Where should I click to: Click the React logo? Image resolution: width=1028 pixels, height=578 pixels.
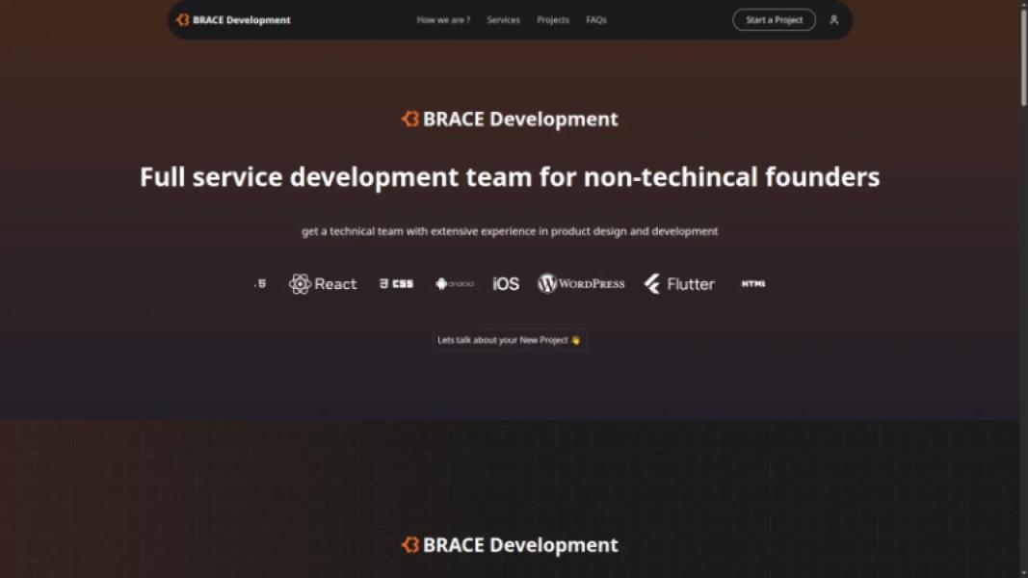[x=323, y=284]
